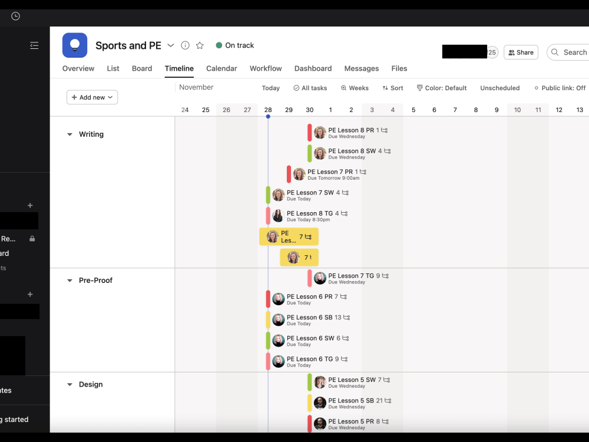
Task: Click the clock history icon in the top-left
Action: 14,16
